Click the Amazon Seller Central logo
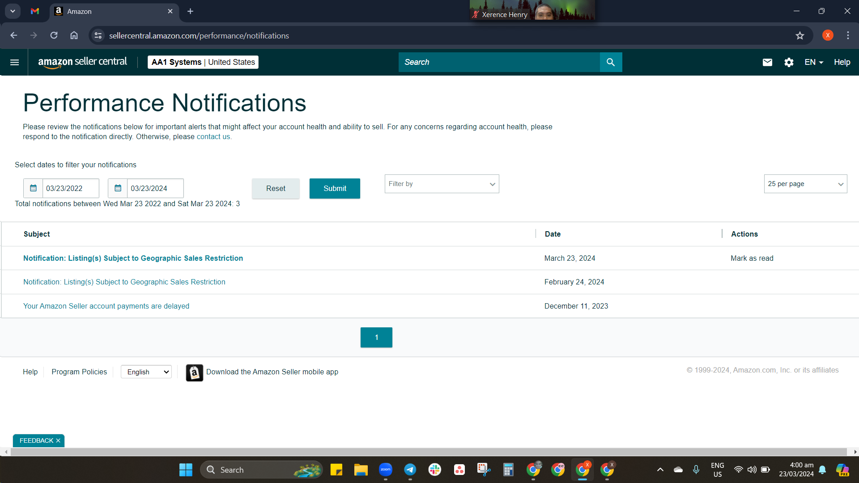 click(x=83, y=62)
